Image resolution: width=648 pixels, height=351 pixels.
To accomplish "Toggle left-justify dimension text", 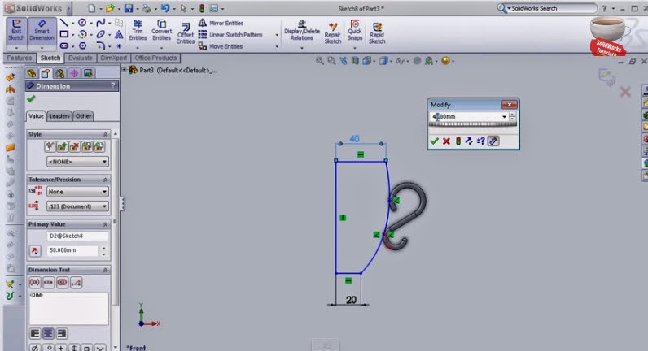I will click(35, 334).
